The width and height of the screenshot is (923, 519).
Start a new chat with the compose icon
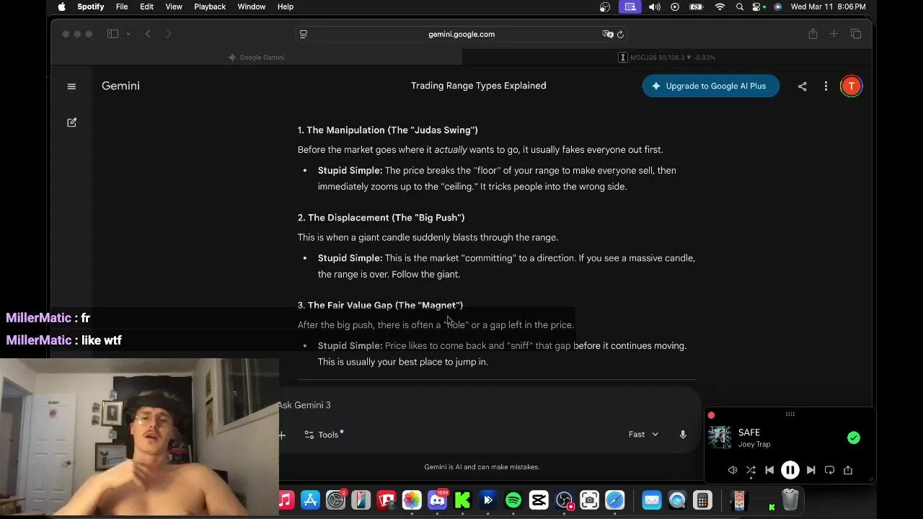71,123
